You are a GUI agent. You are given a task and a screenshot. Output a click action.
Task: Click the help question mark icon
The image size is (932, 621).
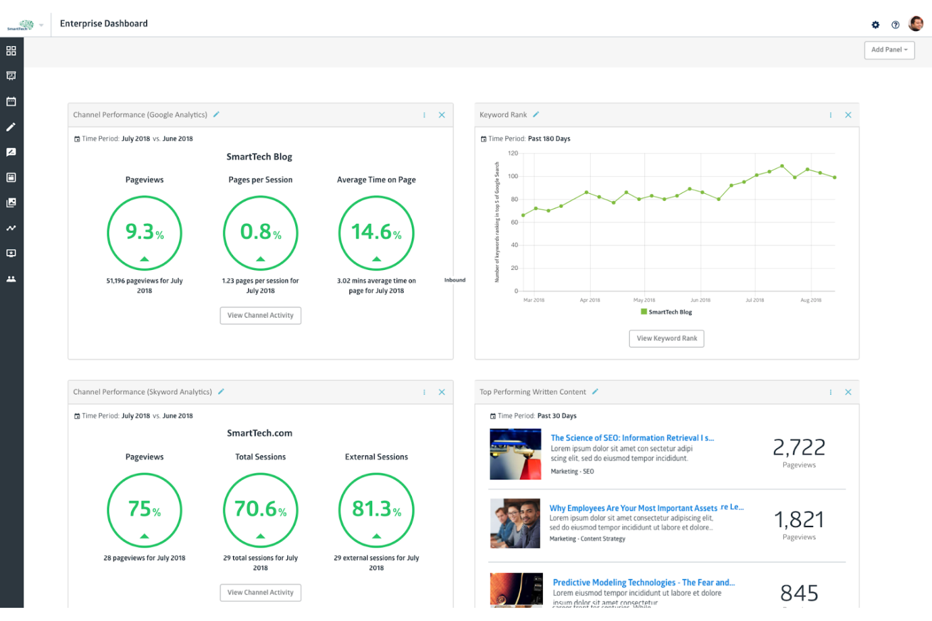click(895, 25)
